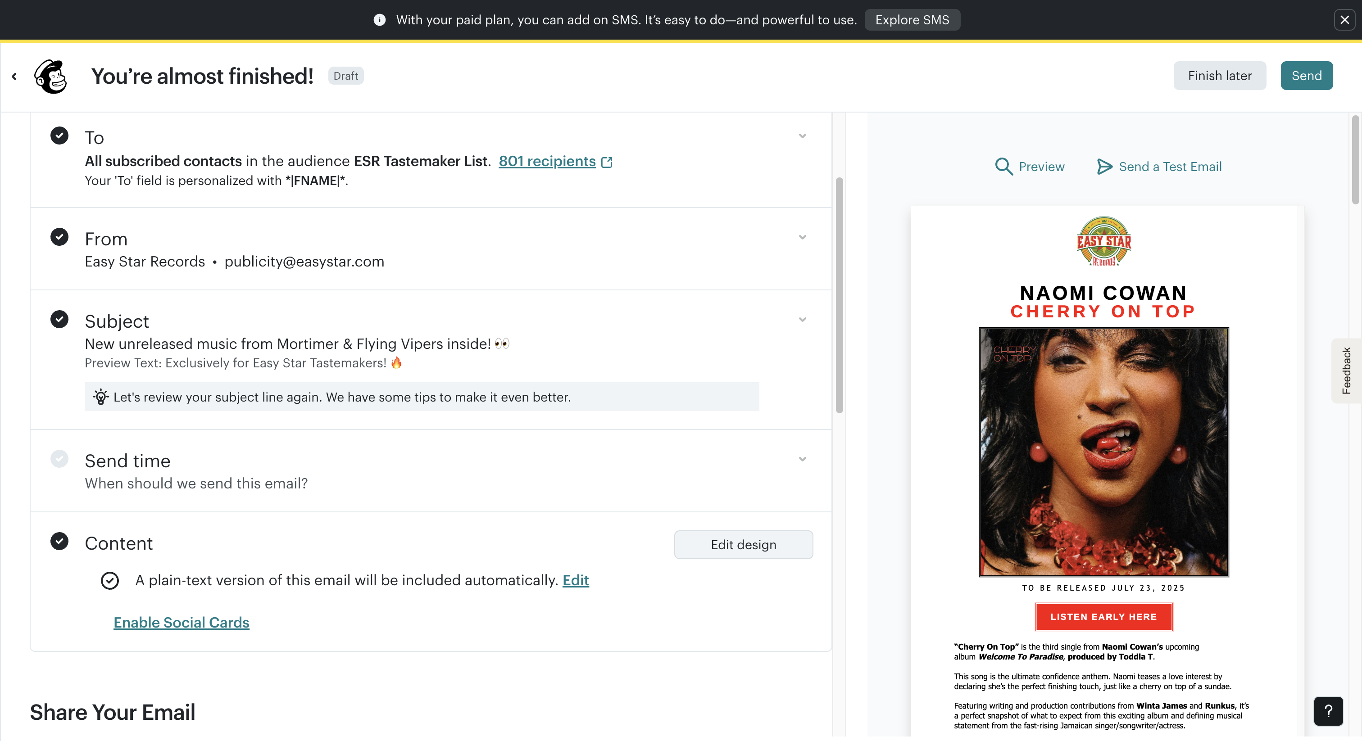1362x741 pixels.
Task: Click 'All subscribed contacts' audience text
Action: [163, 161]
